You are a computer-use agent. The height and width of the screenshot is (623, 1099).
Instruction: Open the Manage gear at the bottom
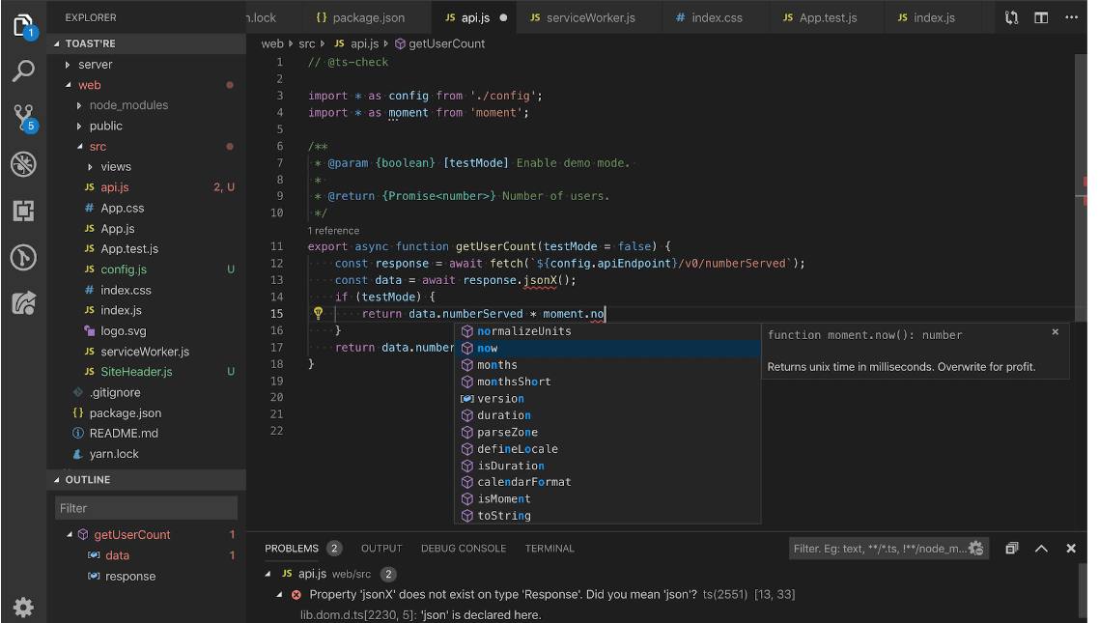(x=23, y=608)
